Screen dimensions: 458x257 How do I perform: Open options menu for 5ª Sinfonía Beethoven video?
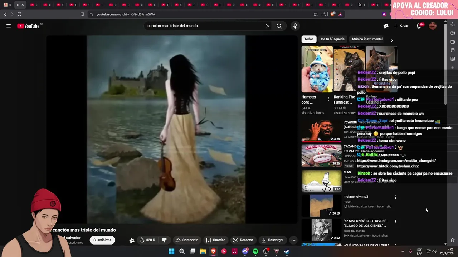[x=395, y=222]
